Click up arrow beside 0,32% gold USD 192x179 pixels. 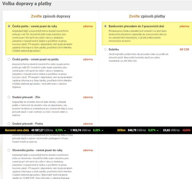pyautogui.click(x=102, y=130)
